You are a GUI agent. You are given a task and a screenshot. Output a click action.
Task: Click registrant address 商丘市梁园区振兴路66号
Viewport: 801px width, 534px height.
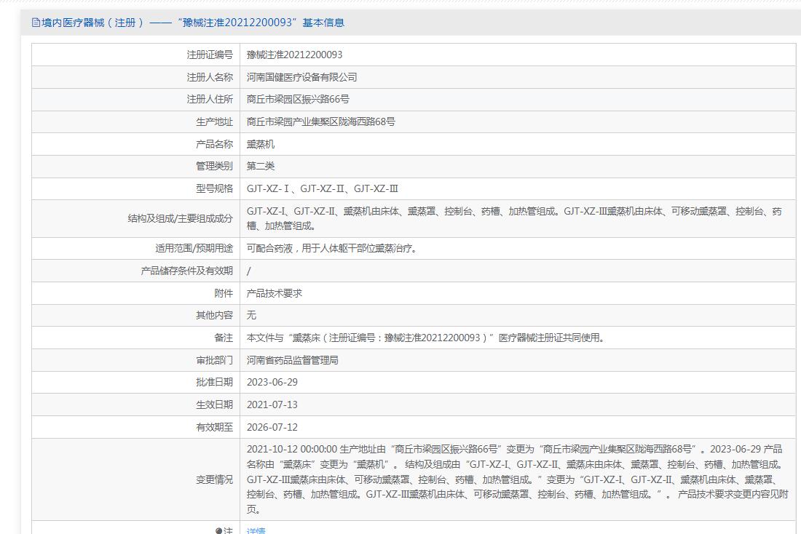point(298,99)
